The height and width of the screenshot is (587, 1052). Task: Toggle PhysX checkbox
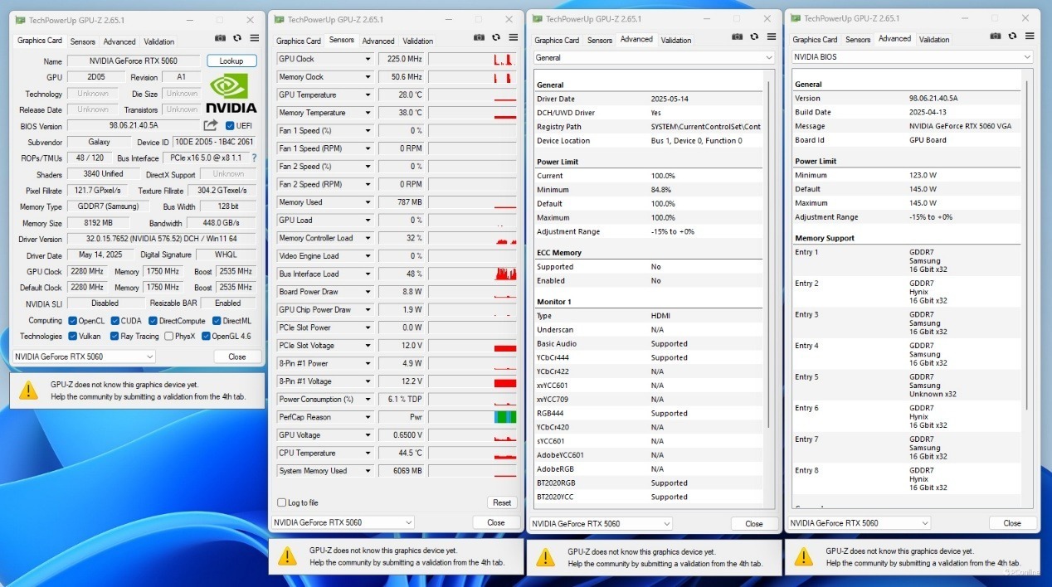(169, 336)
